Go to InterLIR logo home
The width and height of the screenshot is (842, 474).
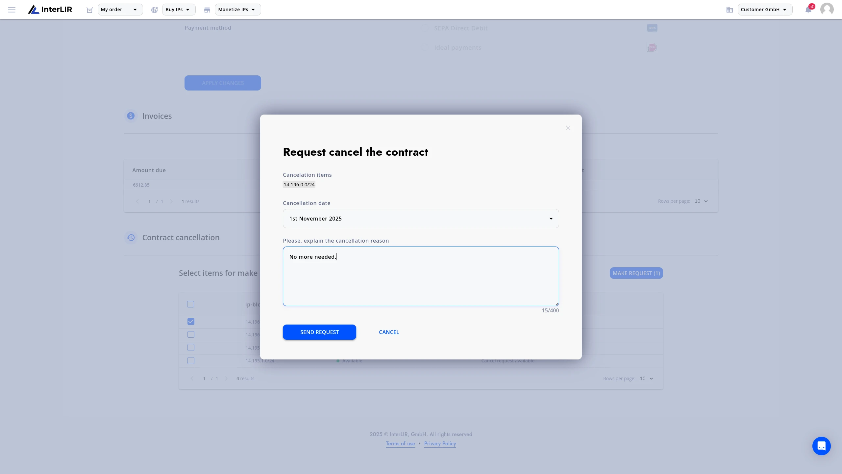pos(50,10)
